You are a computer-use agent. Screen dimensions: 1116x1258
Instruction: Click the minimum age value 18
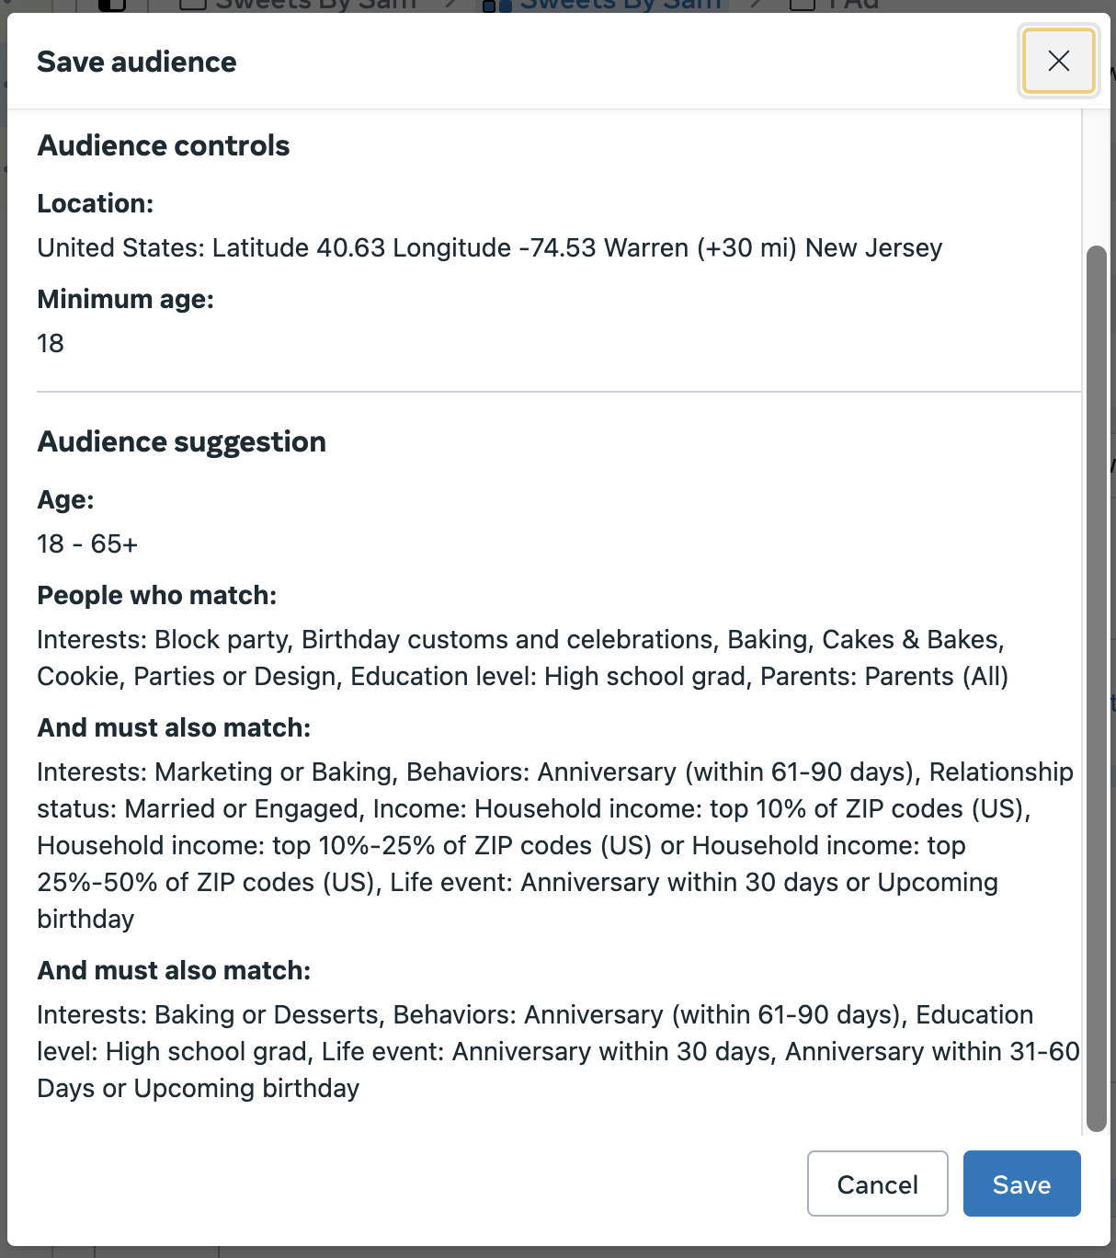51,343
